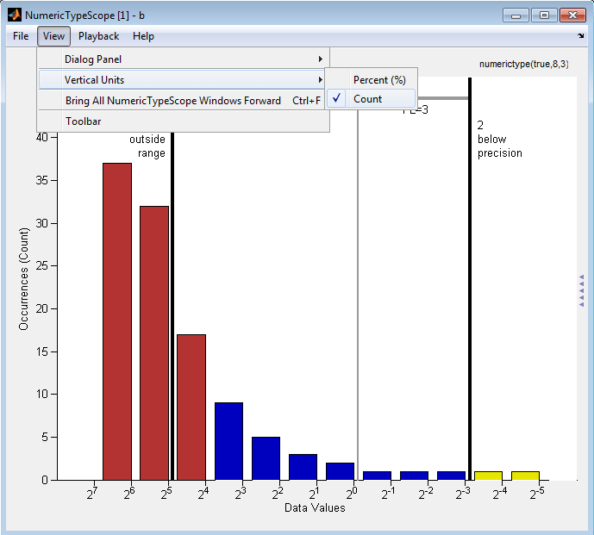
Task: Click the dock window arrow icon
Action: (581, 36)
